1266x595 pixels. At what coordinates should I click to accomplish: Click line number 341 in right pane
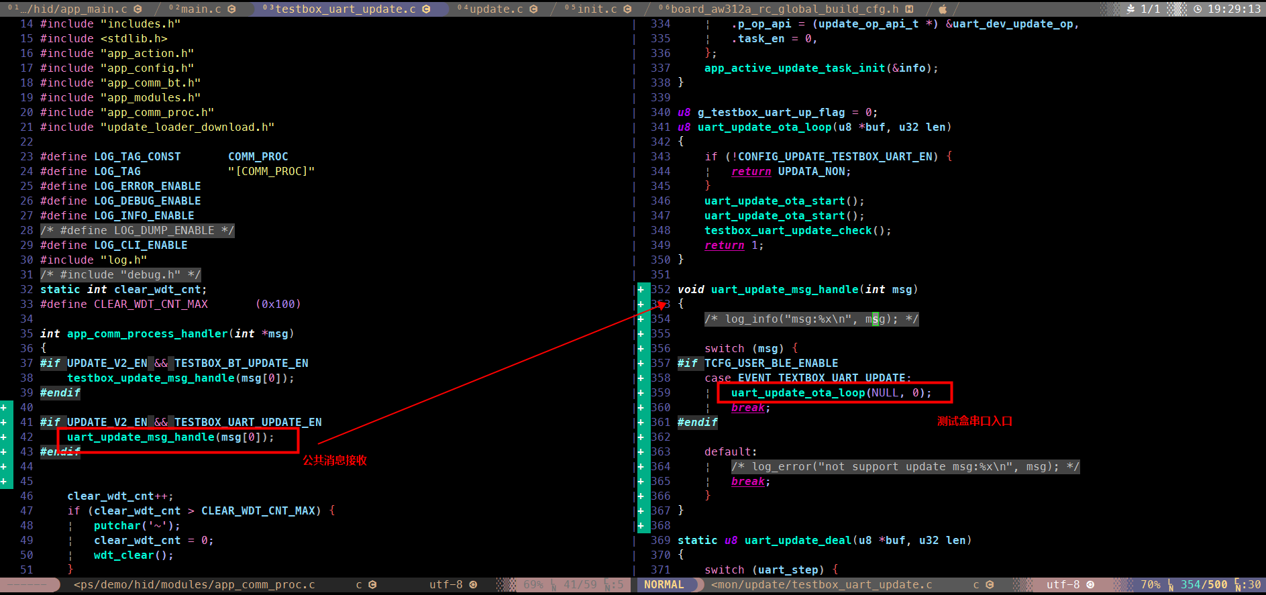pyautogui.click(x=661, y=127)
